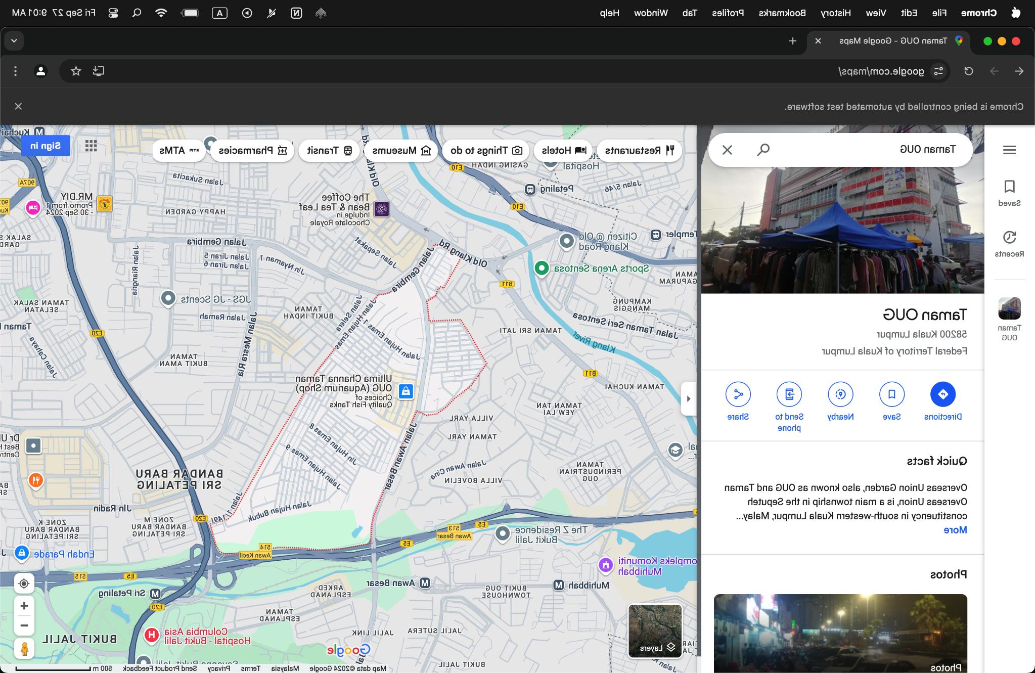Screen dimensions: 1035x673
Task: Click the Petaling train station icon
Action: pos(530,190)
